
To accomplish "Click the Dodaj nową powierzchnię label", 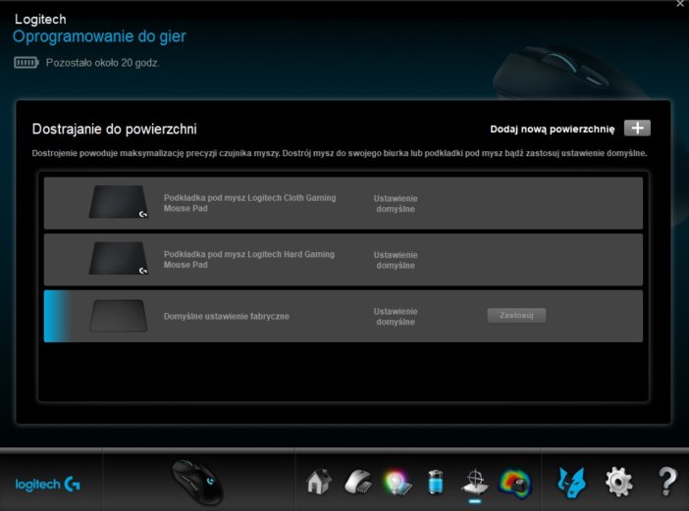I will [x=552, y=128].
